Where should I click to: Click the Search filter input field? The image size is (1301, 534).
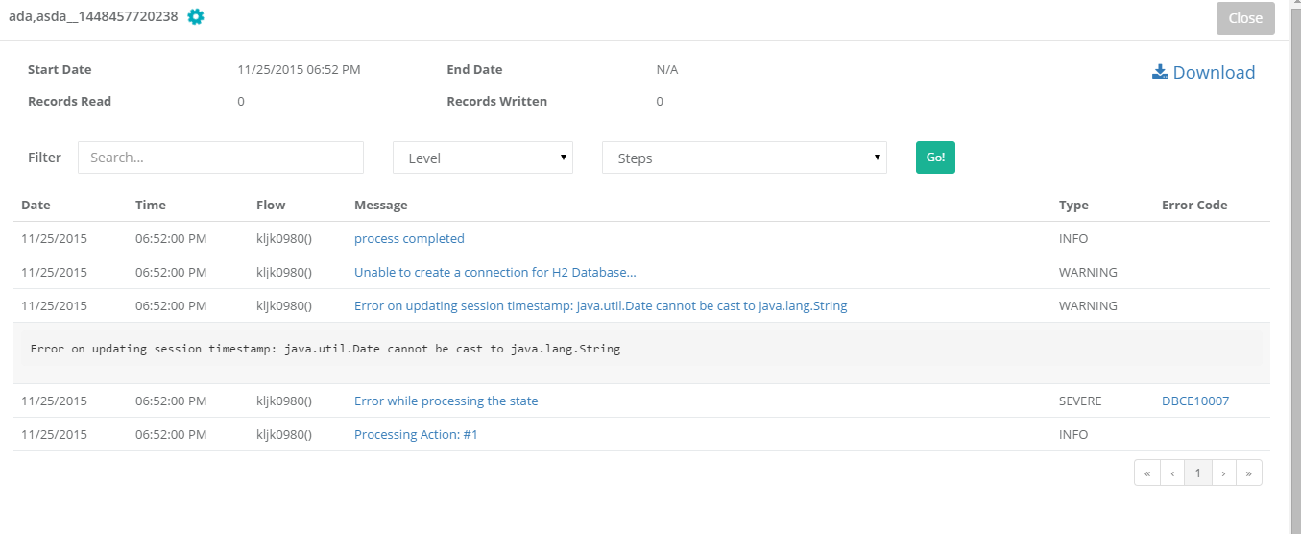(x=221, y=158)
